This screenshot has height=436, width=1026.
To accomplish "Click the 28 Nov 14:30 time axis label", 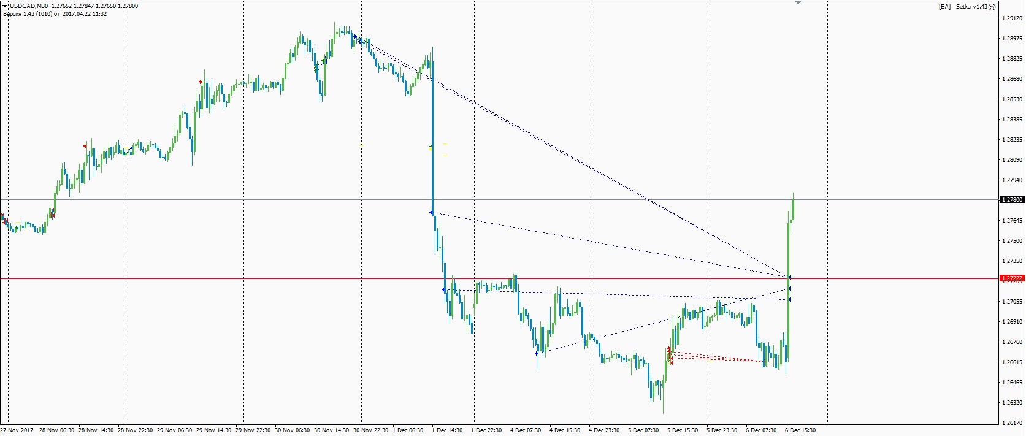I will pos(96,430).
